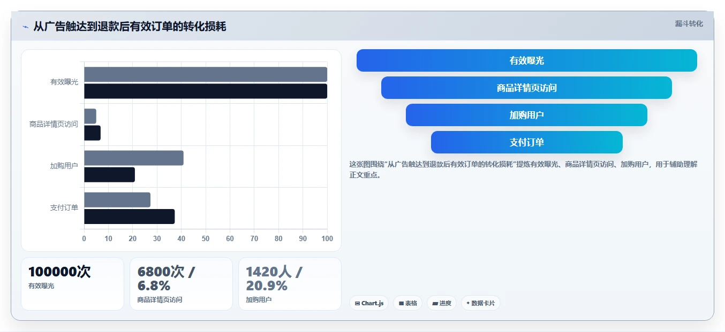The height and width of the screenshot is (332, 725).
Task: Click the 1420人 / 20.9% stat value
Action: pyautogui.click(x=274, y=279)
